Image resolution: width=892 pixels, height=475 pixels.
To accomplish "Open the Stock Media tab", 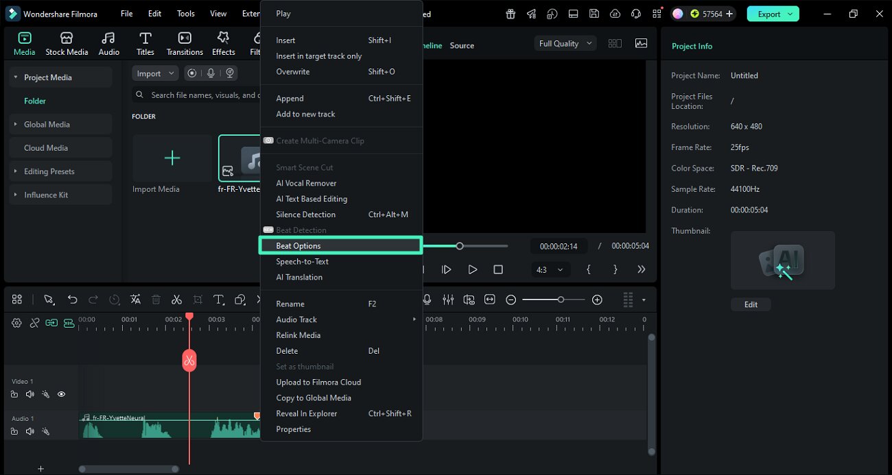I will [67, 43].
